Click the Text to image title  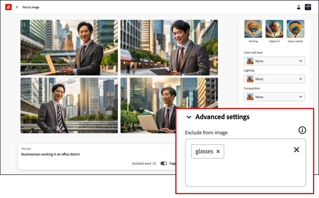pyautogui.click(x=31, y=7)
